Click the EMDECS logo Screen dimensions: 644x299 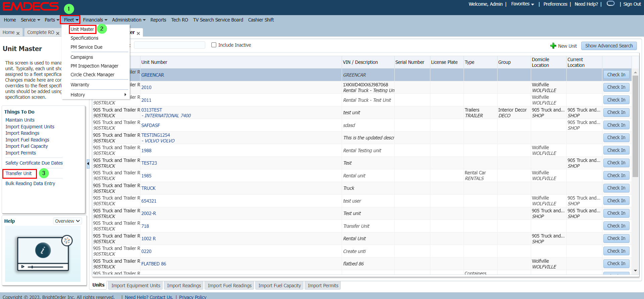(31, 6)
